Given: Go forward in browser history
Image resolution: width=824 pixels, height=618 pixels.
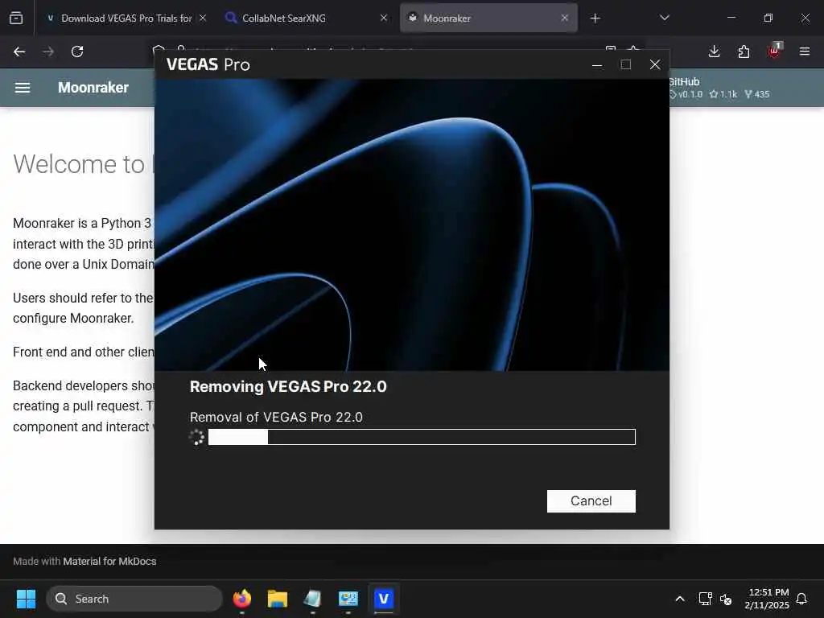Looking at the screenshot, I should (x=48, y=51).
